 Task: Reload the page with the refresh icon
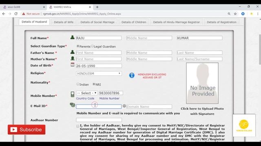click(x=16, y=14)
